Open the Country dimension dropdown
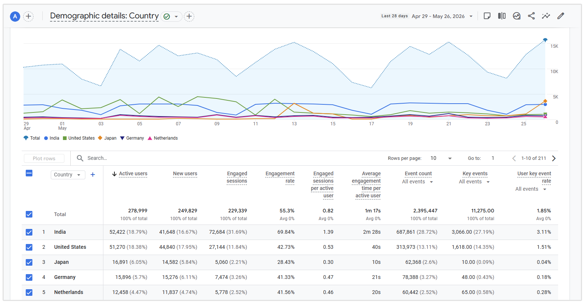Image resolution: width=585 pixels, height=305 pixels. tap(68, 175)
